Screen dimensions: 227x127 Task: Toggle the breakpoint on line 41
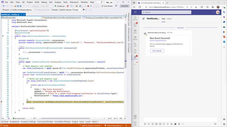1,102
